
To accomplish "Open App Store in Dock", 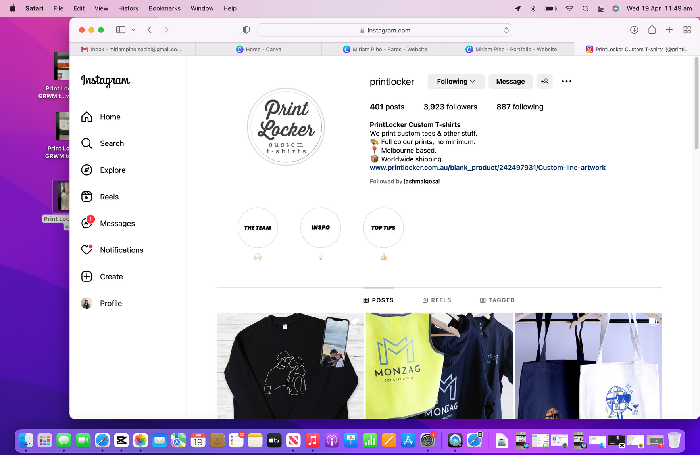I will click(x=408, y=440).
